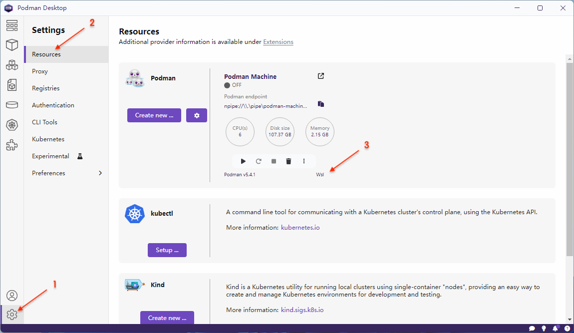
Task: Open the kind.sigs.k8s.io link
Action: tap(302, 310)
